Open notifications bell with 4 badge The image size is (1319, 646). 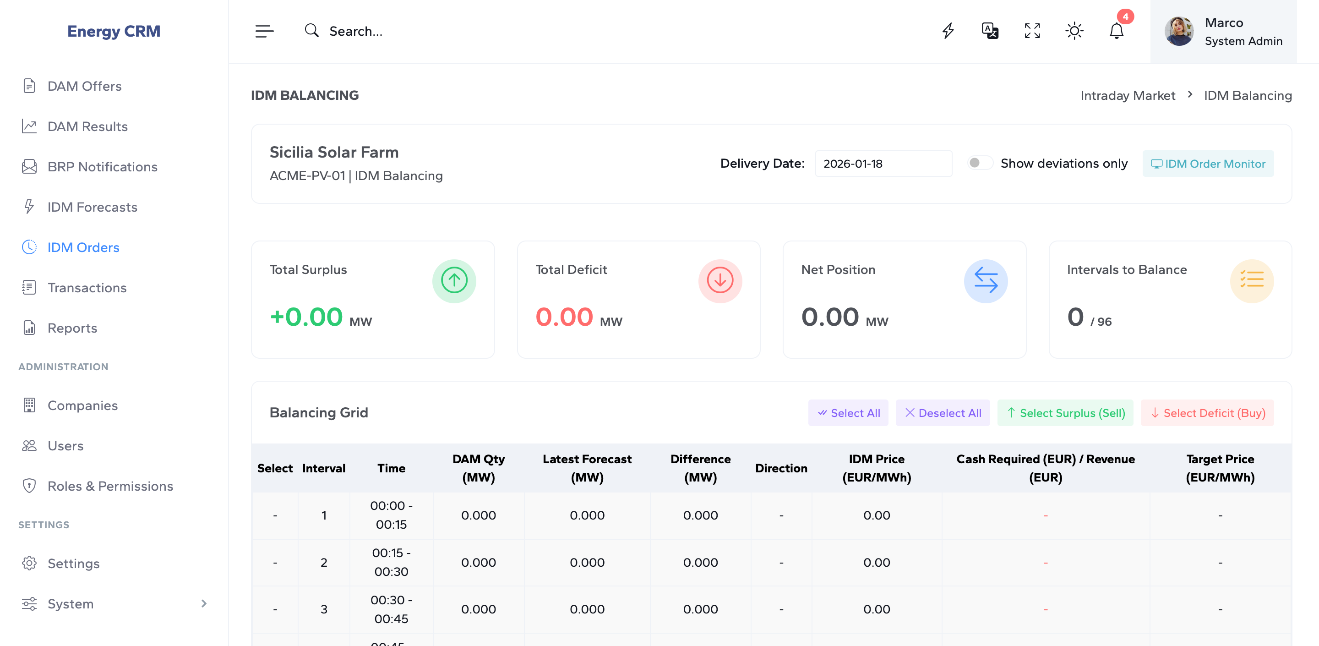point(1116,31)
